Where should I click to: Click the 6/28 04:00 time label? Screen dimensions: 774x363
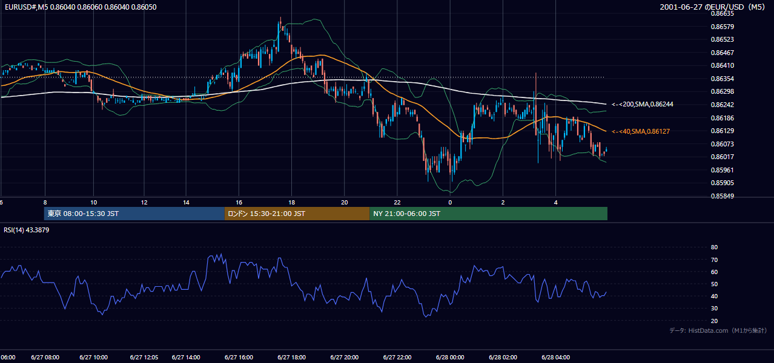556,357
